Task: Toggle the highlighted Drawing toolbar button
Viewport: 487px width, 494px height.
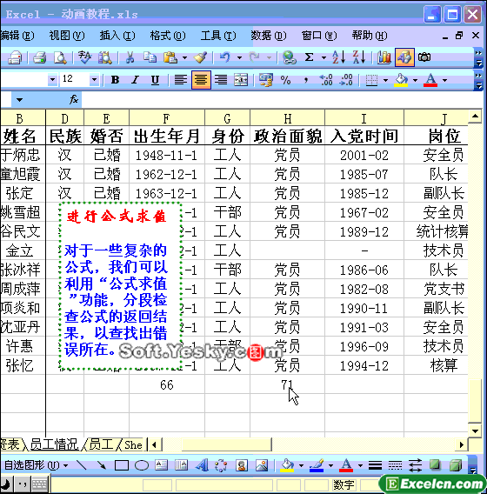Action: (x=404, y=57)
